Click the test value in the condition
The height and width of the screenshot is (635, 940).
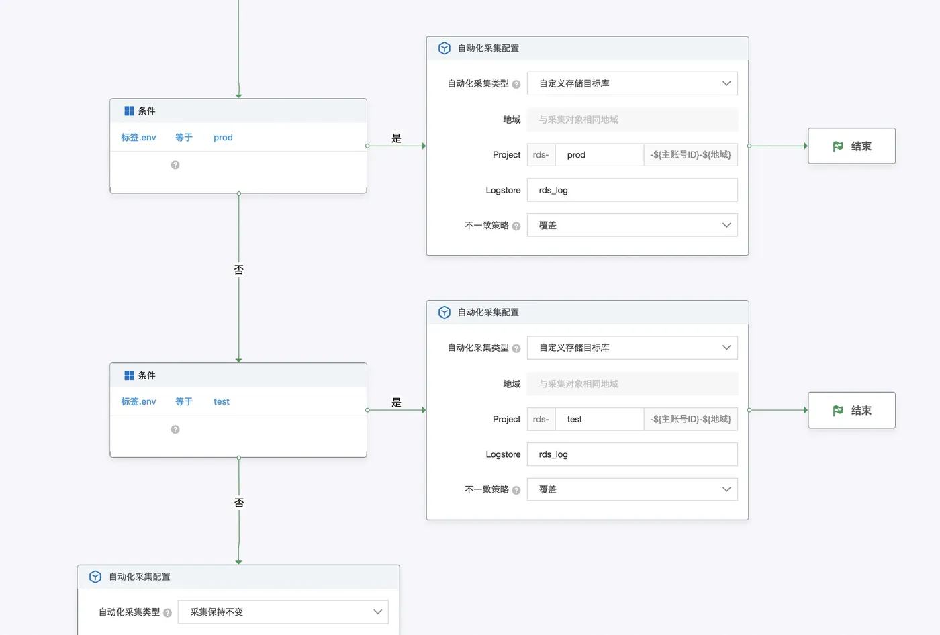(x=222, y=402)
